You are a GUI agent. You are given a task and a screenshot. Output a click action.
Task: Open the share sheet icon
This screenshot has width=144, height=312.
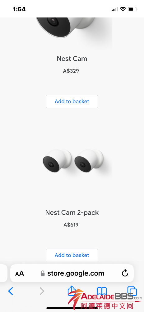pos(72,290)
